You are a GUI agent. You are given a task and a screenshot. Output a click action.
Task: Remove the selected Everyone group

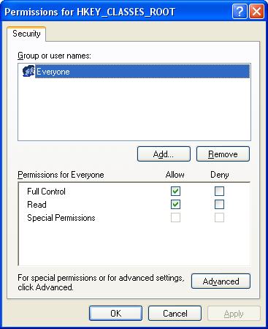coord(223,154)
